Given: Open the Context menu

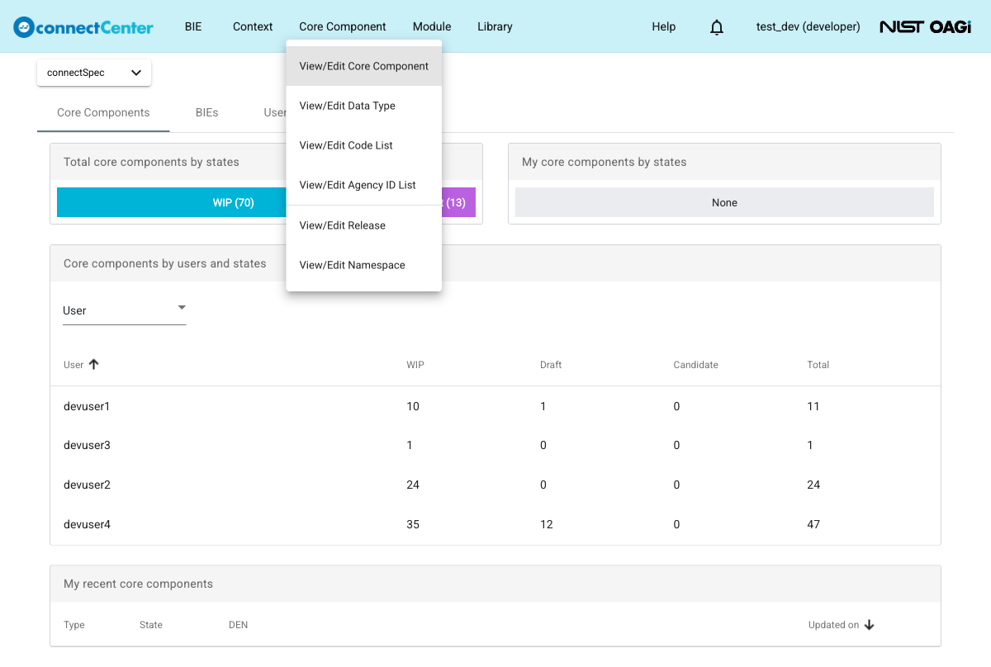Looking at the screenshot, I should point(253,26).
